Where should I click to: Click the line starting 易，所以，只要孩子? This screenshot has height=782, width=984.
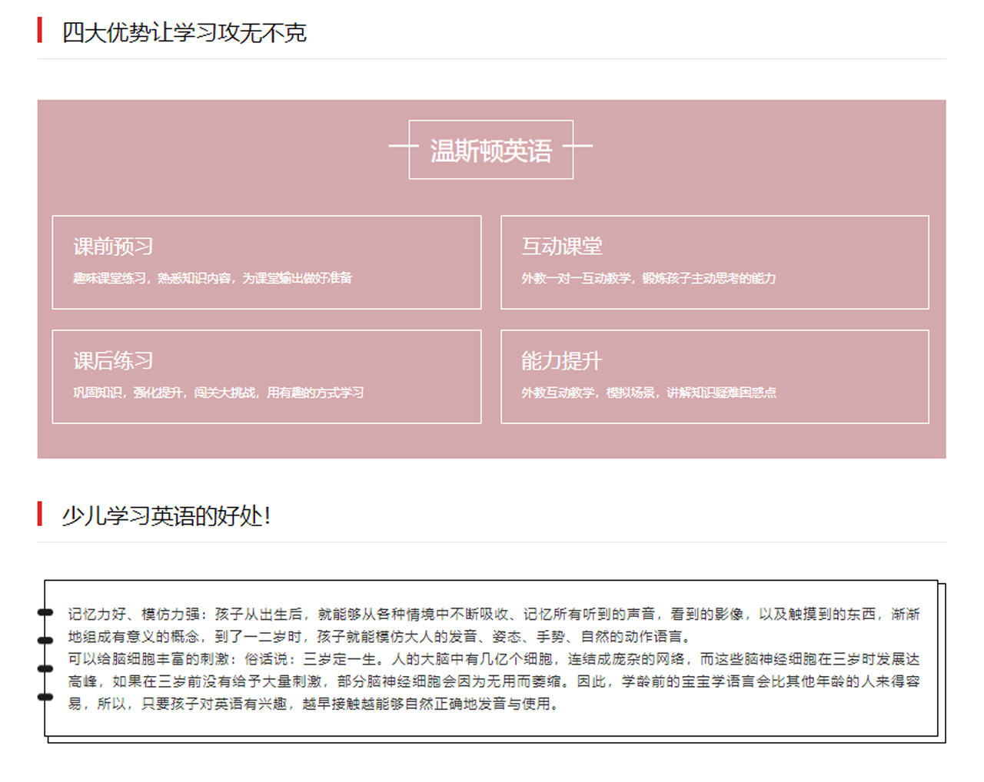click(x=313, y=704)
